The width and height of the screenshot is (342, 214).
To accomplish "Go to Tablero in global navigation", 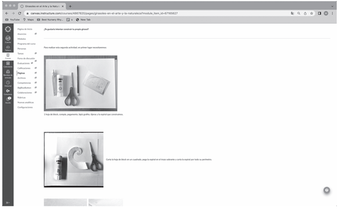I will point(8,48).
